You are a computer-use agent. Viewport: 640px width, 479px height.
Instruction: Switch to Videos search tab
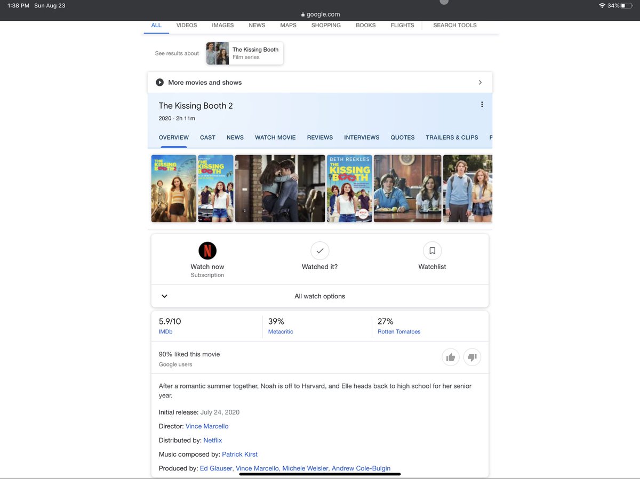tap(187, 25)
